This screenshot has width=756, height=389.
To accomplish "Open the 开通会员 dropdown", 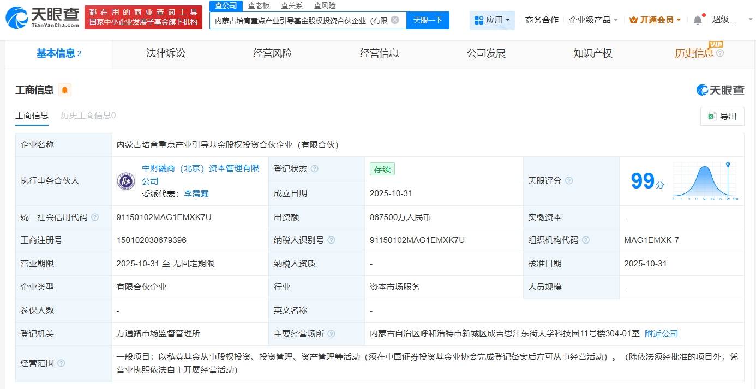I will [655, 20].
